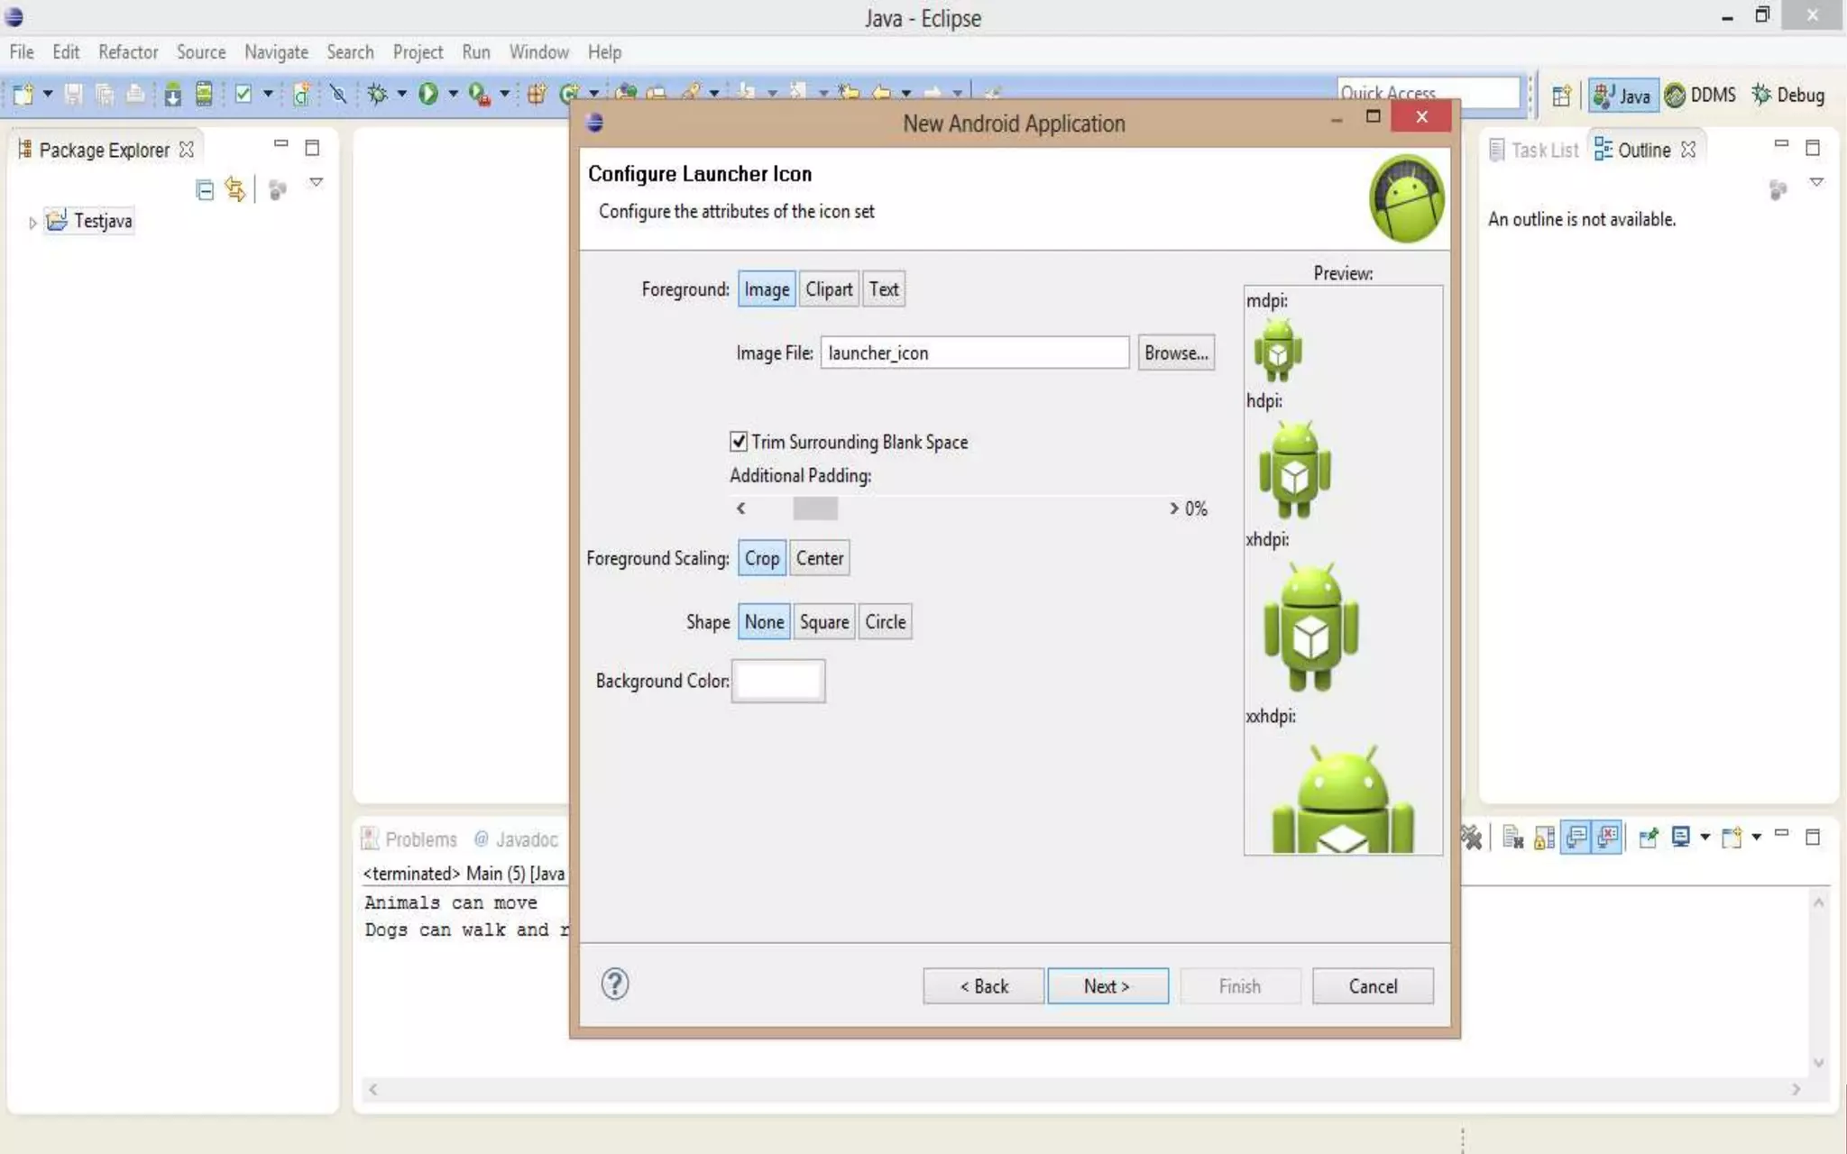Switch to the Task List tab

(x=1534, y=150)
